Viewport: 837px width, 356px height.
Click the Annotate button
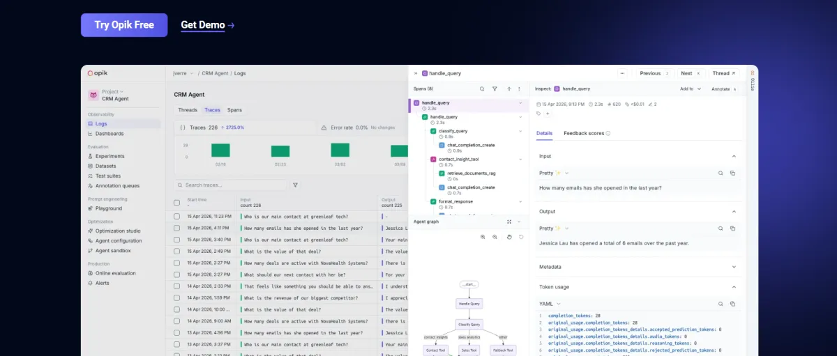(723, 89)
